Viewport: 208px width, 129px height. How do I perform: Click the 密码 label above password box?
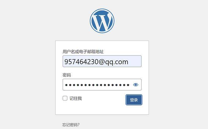point(67,75)
